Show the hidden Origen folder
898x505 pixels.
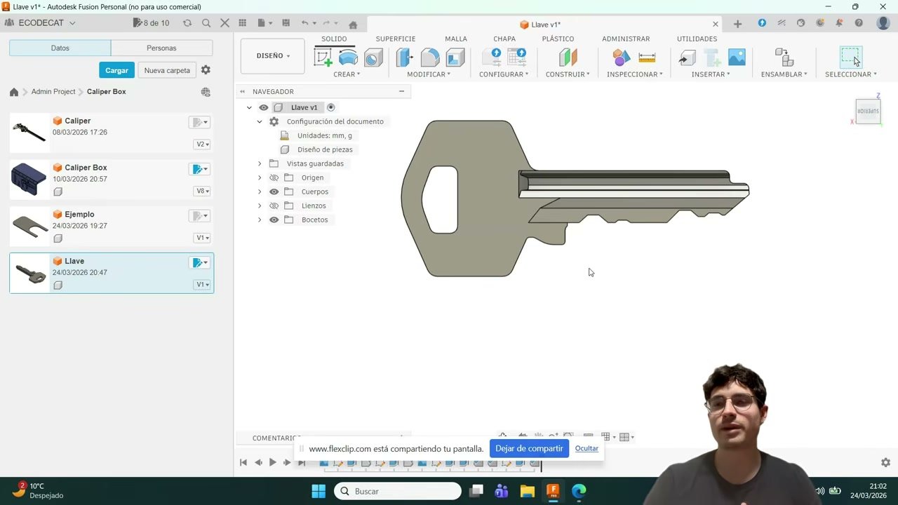[274, 177]
